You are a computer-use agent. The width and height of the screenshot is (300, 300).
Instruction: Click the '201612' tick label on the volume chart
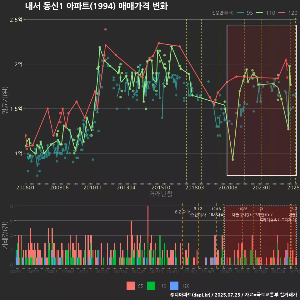(x=173, y=272)
